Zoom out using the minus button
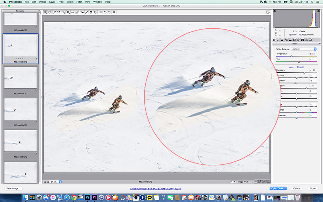The image size is (323, 202). pos(45,182)
